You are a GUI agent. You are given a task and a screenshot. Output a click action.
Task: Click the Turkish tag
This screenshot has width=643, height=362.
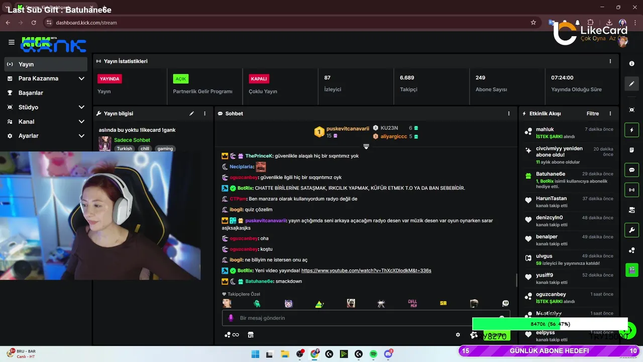(x=125, y=149)
